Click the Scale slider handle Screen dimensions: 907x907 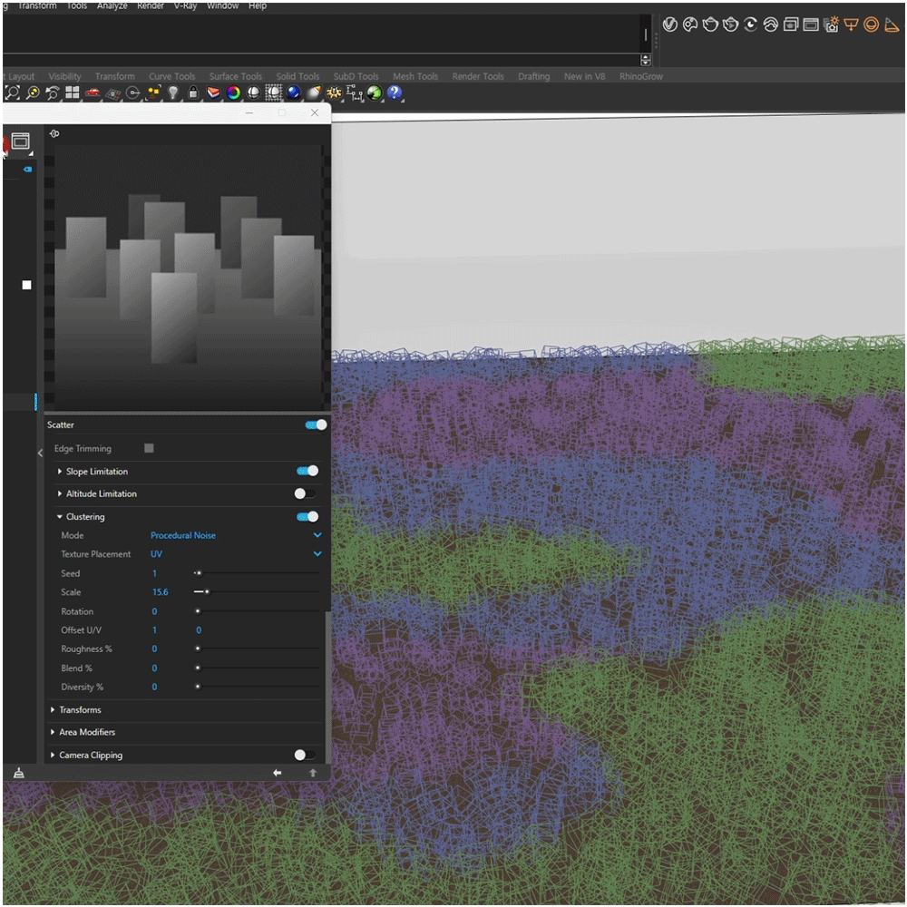pos(207,591)
